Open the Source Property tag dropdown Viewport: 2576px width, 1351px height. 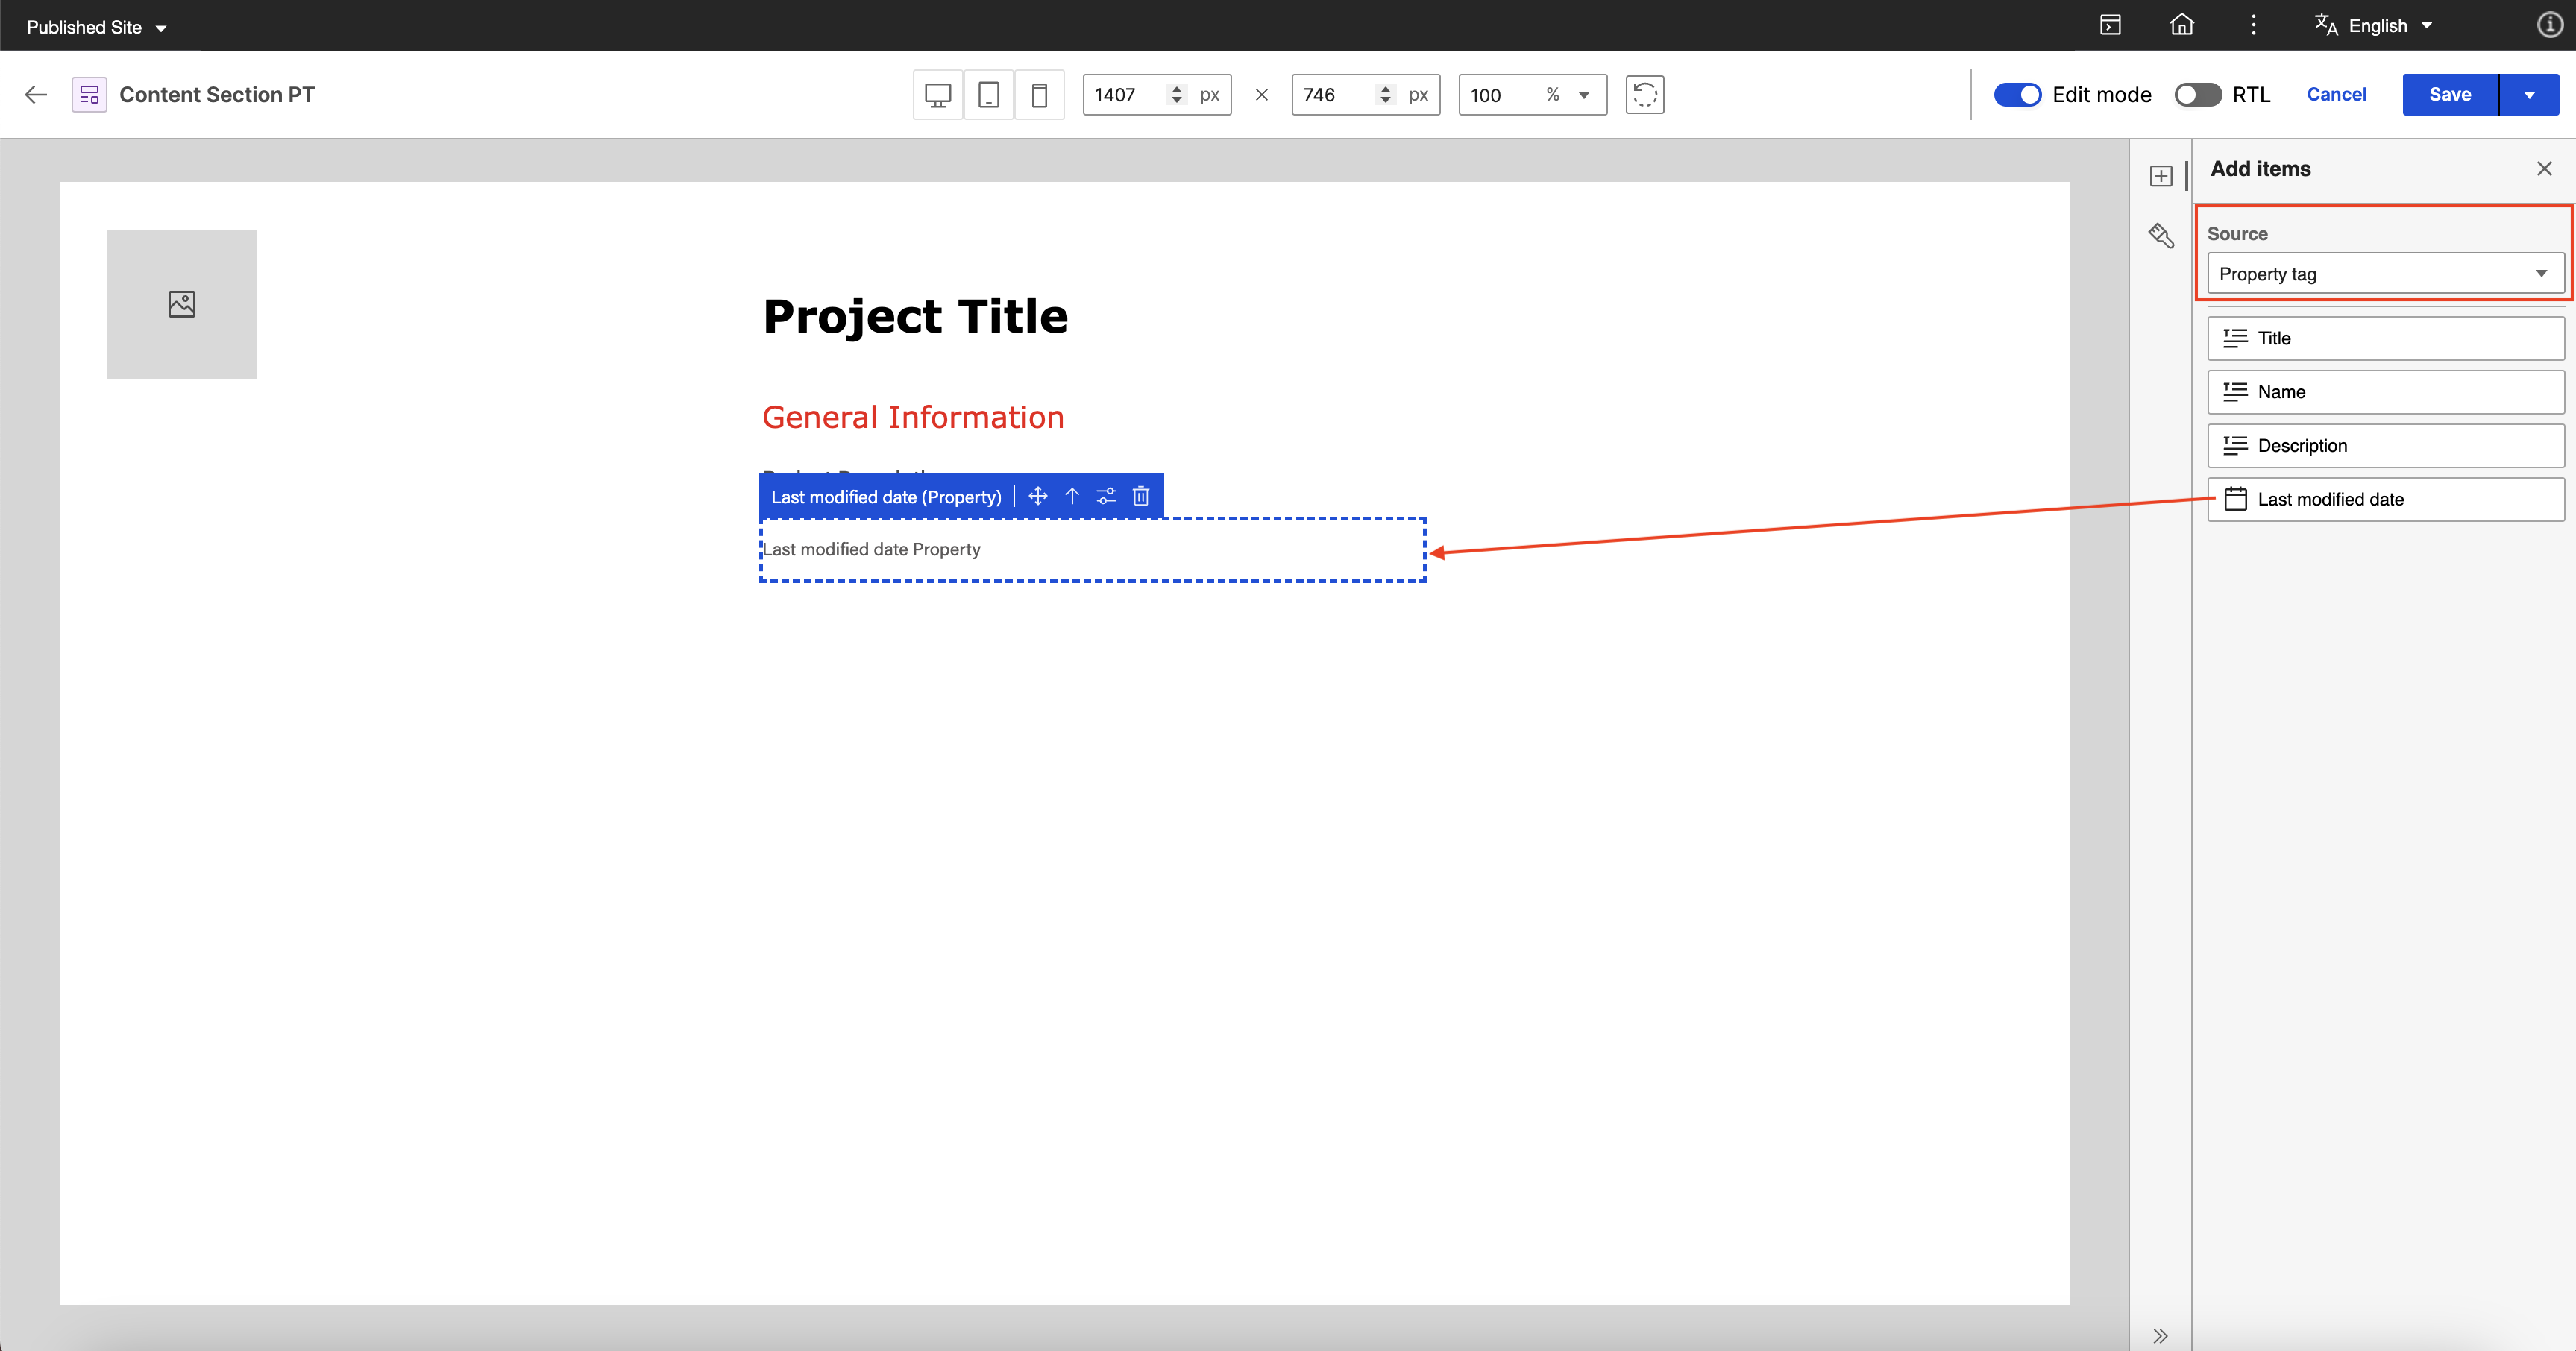pyautogui.click(x=2385, y=274)
